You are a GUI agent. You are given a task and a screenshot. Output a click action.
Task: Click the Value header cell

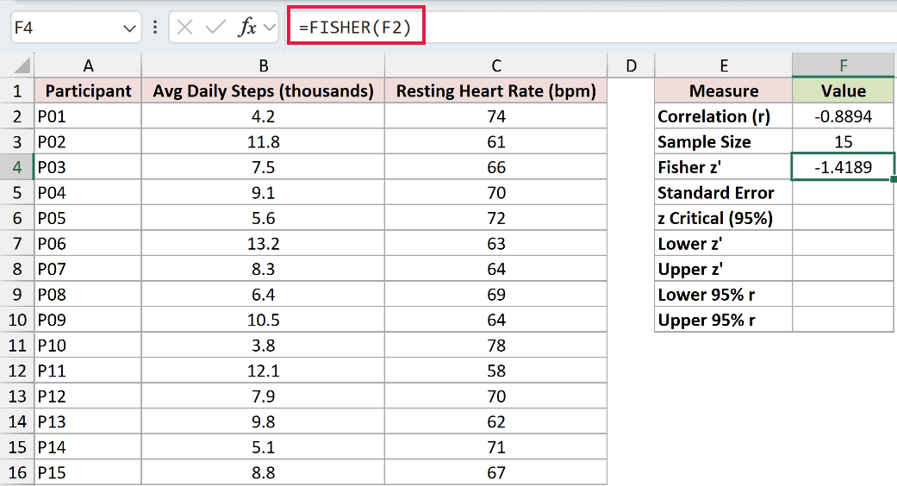click(x=844, y=91)
